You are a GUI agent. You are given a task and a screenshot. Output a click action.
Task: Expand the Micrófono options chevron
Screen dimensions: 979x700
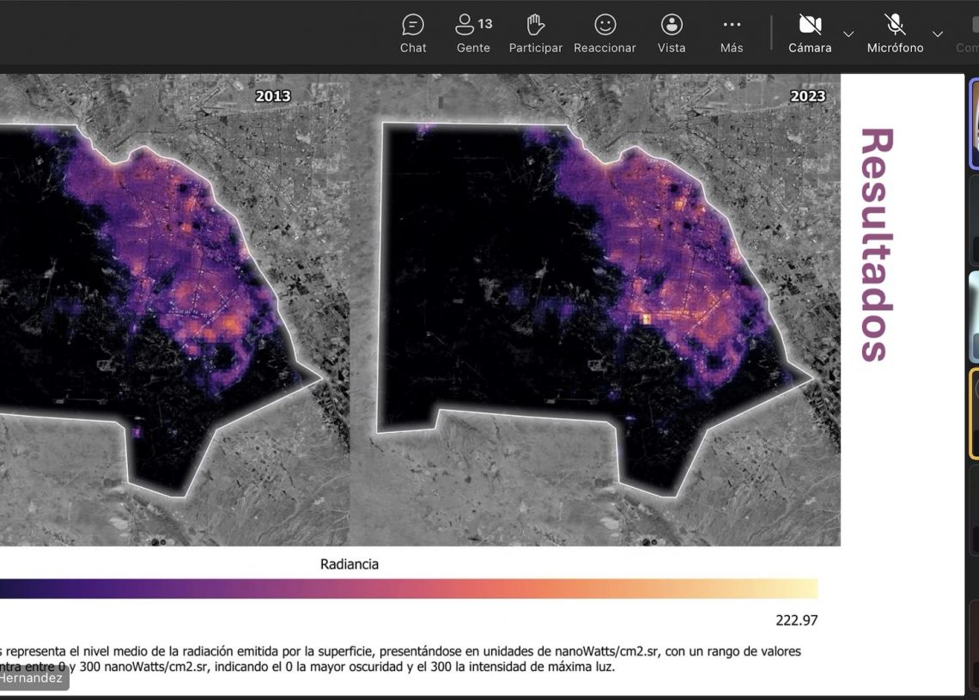coord(938,34)
